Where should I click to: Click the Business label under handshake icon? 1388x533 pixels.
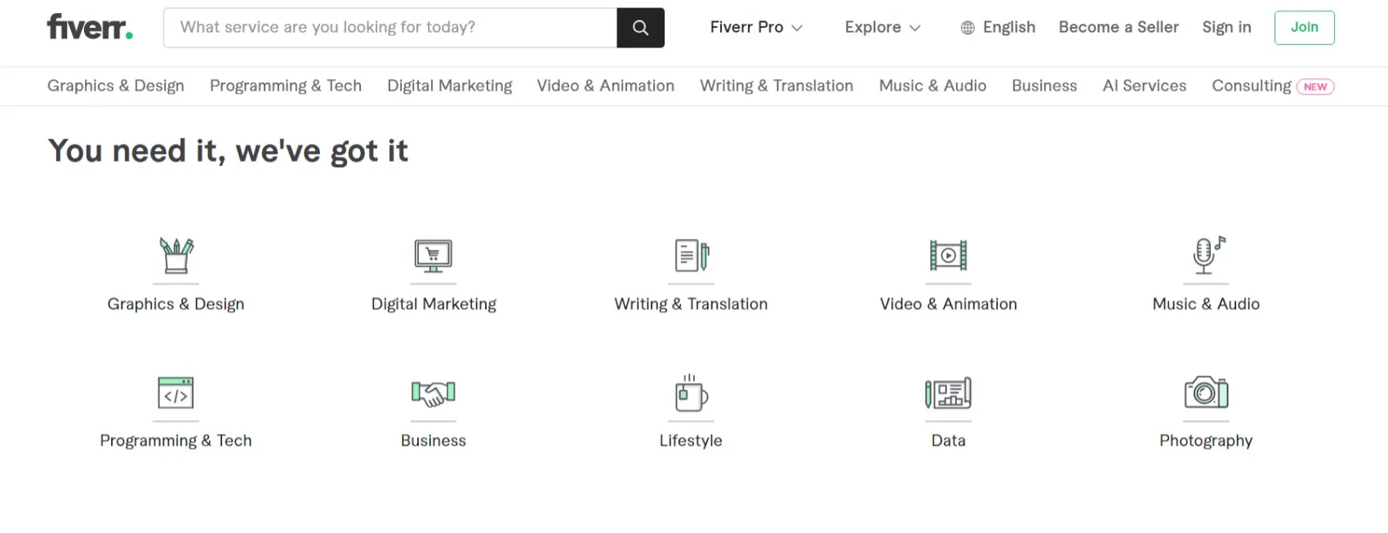434,441
